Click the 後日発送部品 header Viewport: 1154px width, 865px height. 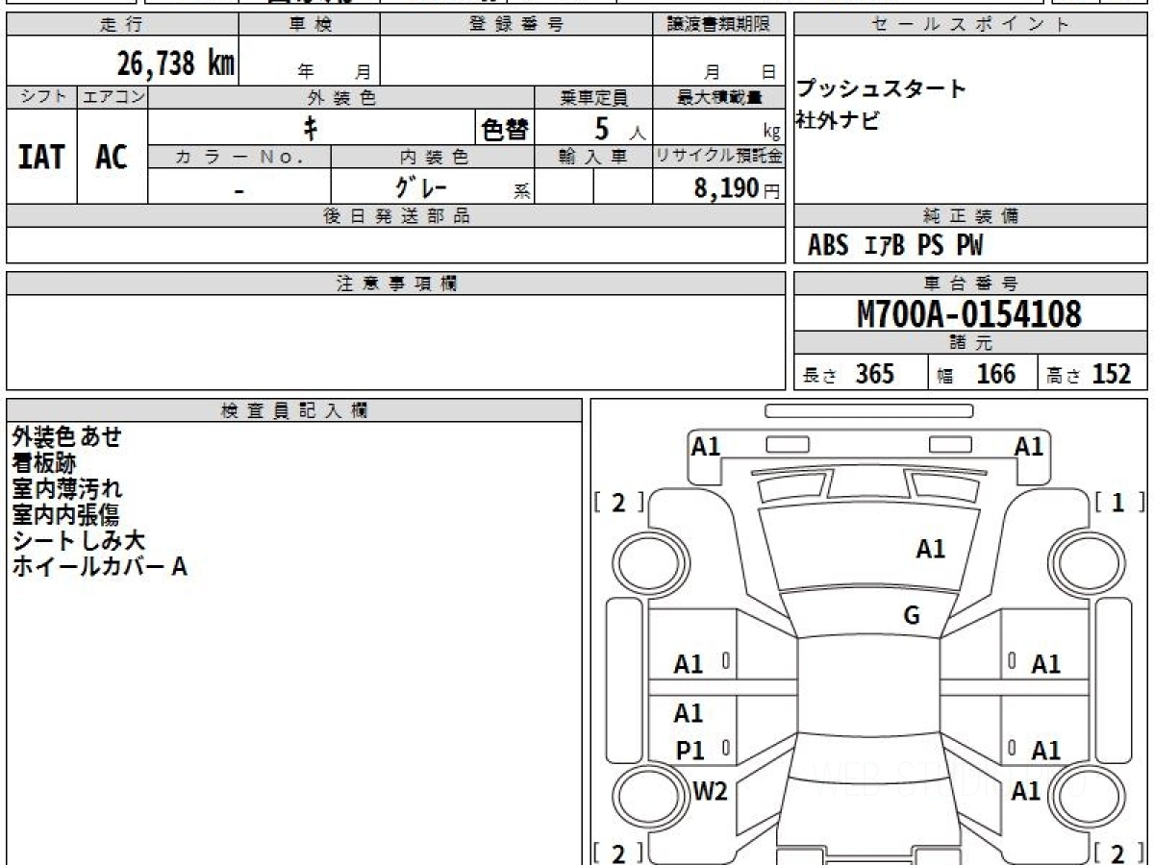pyautogui.click(x=396, y=216)
